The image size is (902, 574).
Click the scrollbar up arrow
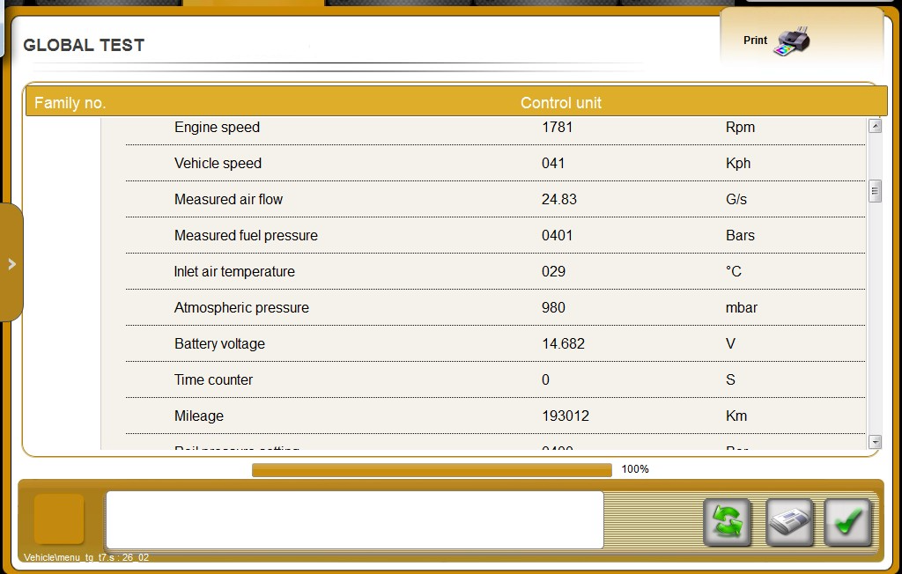point(875,126)
